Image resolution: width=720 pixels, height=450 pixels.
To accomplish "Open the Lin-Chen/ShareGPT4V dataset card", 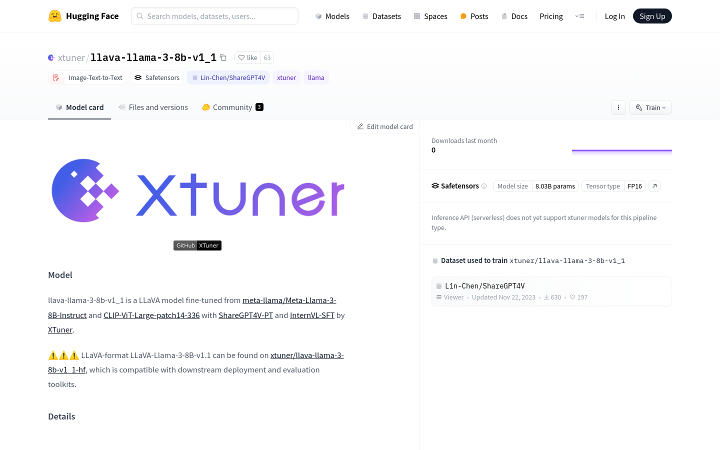I will point(551,291).
